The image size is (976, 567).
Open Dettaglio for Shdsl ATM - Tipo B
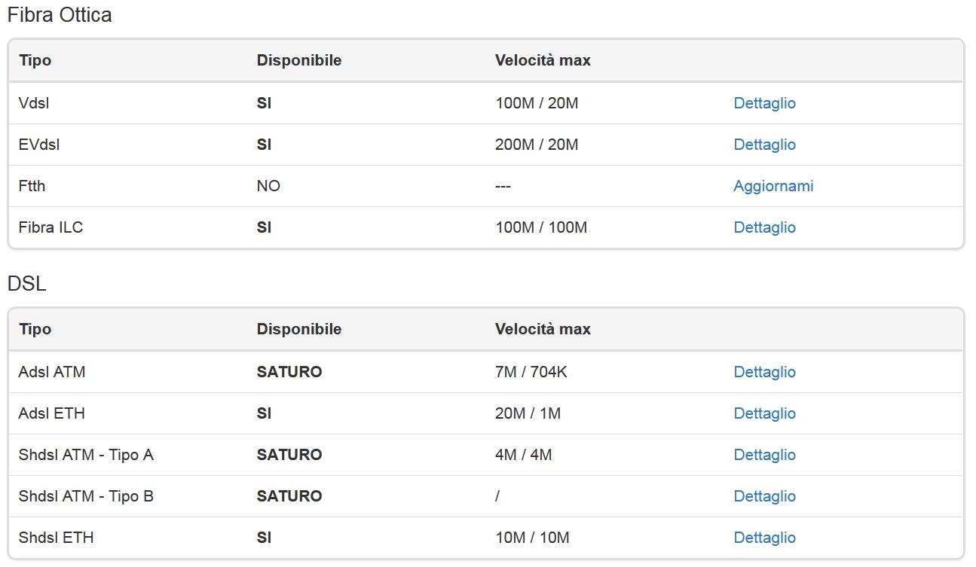[764, 496]
